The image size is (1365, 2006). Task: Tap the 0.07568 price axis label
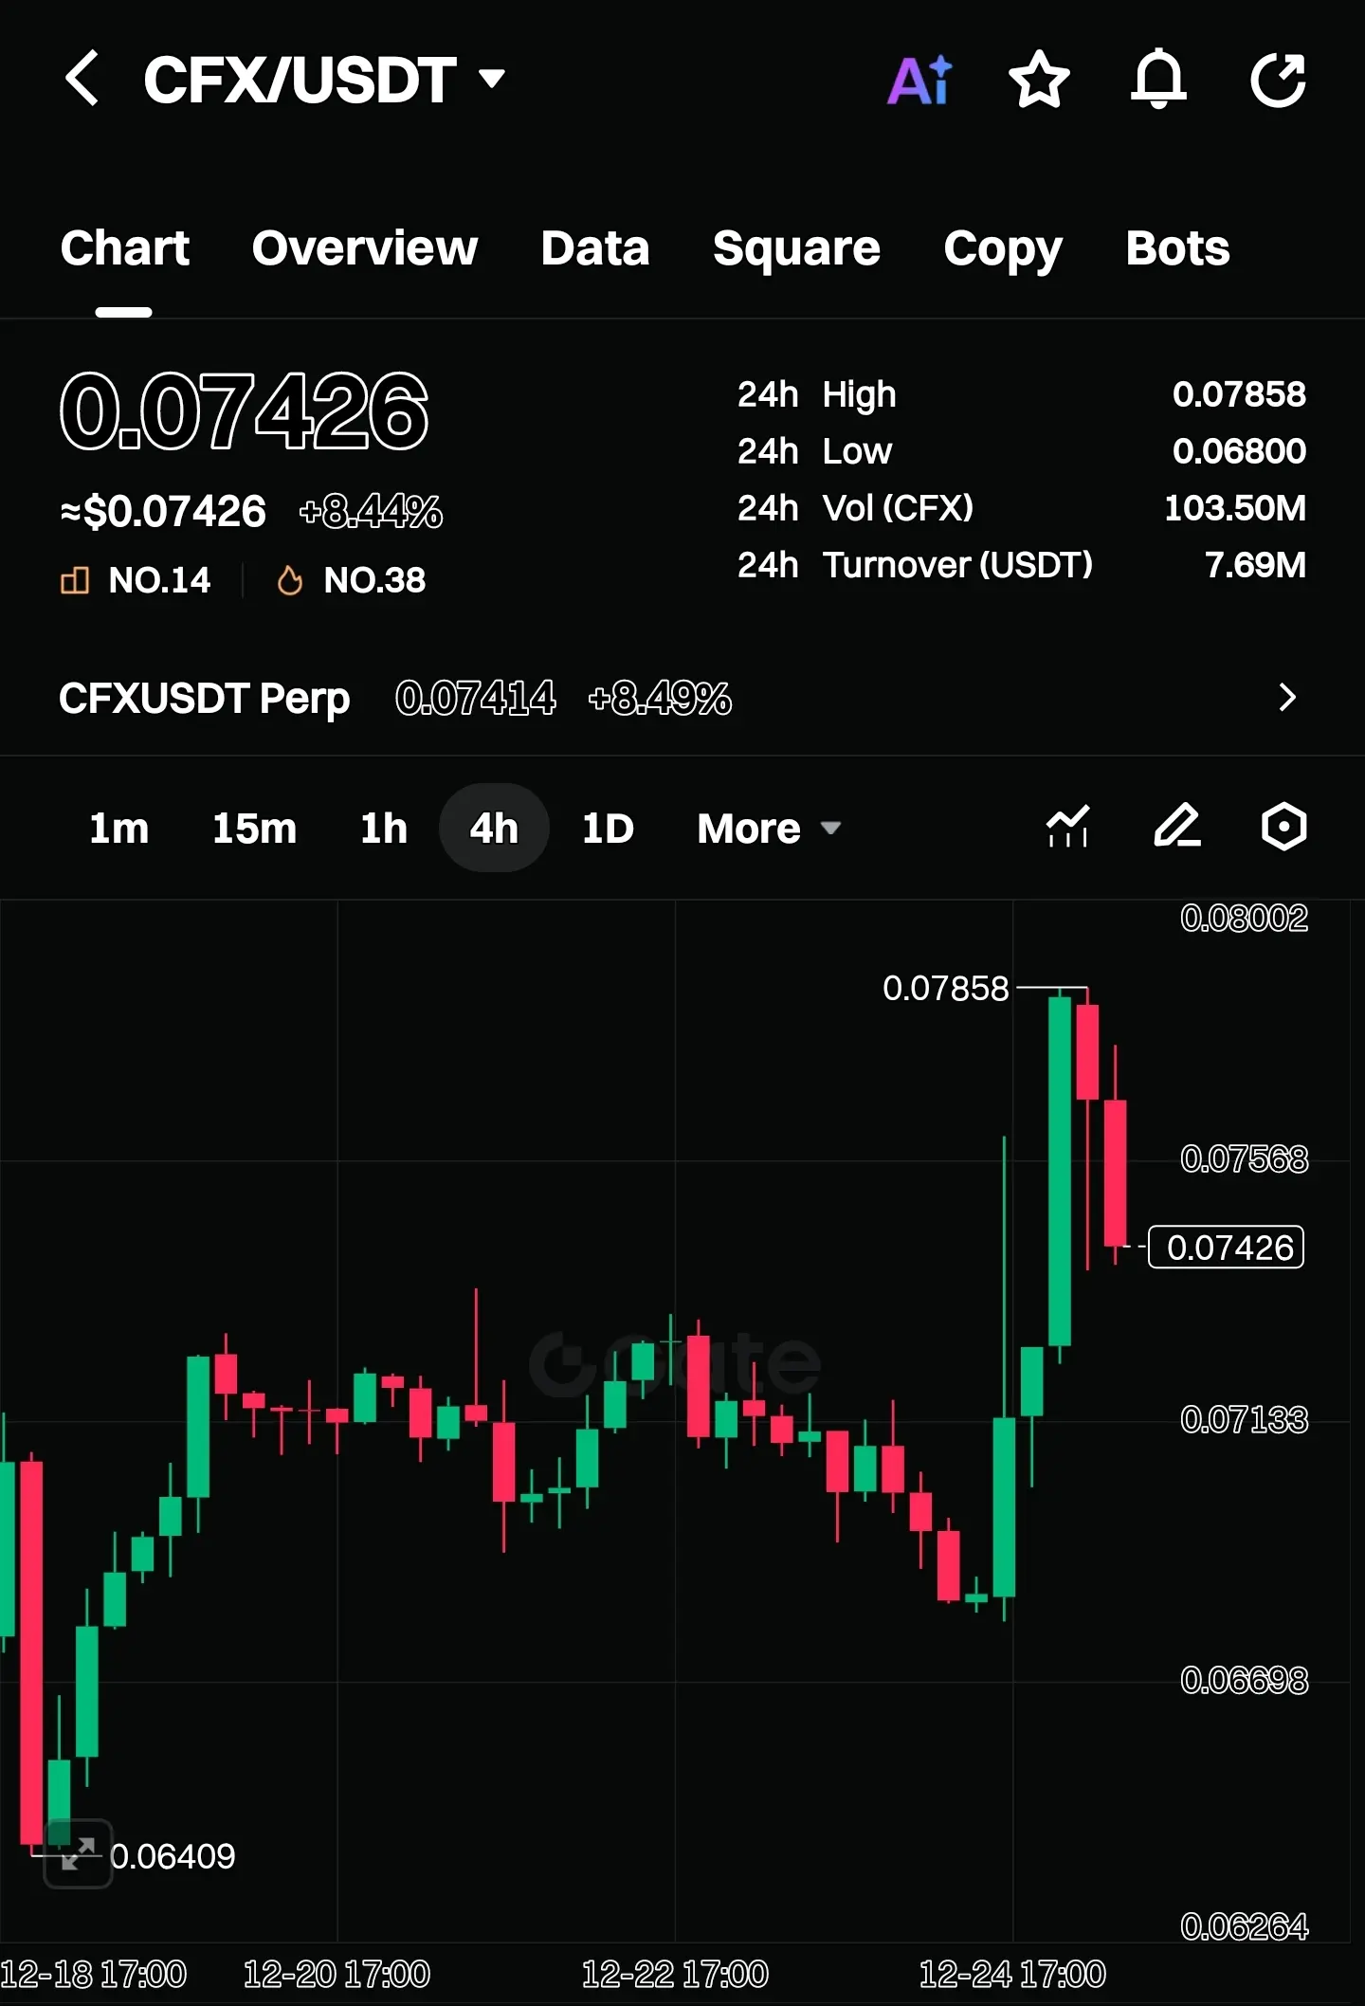(1244, 1159)
